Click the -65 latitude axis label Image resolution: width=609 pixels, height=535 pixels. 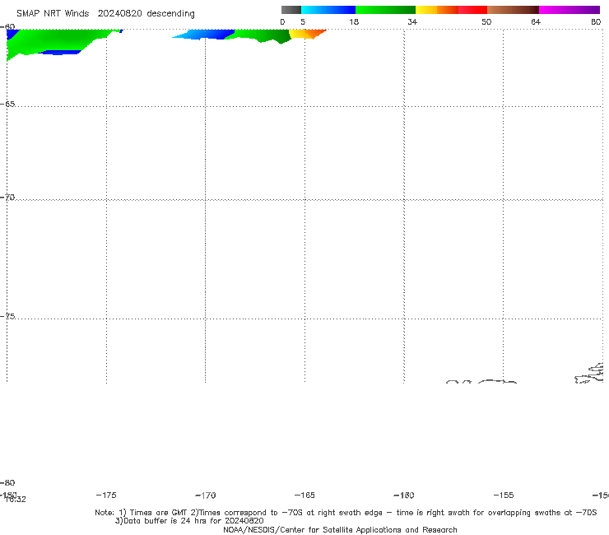(x=7, y=105)
